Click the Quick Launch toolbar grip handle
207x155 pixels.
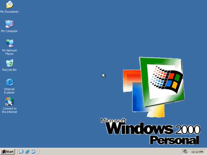pyautogui.click(x=17, y=152)
